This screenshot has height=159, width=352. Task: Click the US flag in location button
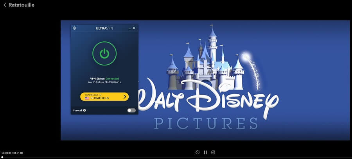pos(87,98)
